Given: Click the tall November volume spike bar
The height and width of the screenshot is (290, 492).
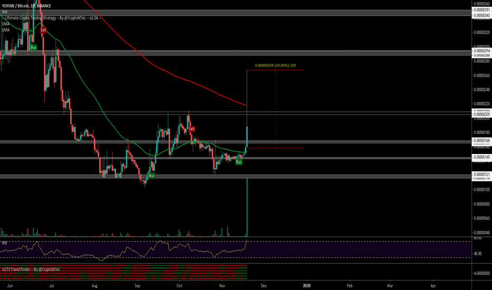Looking at the screenshot, I should coord(247,207).
